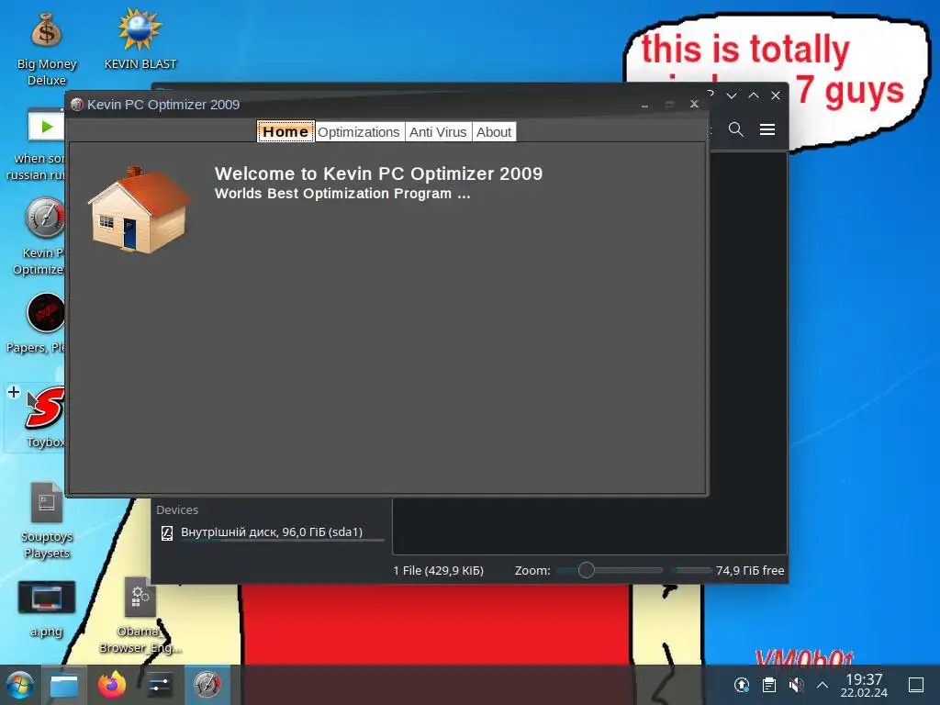Select internal disk 96,0 ГіБ (sda1) device
This screenshot has height=705, width=940.
(x=271, y=532)
